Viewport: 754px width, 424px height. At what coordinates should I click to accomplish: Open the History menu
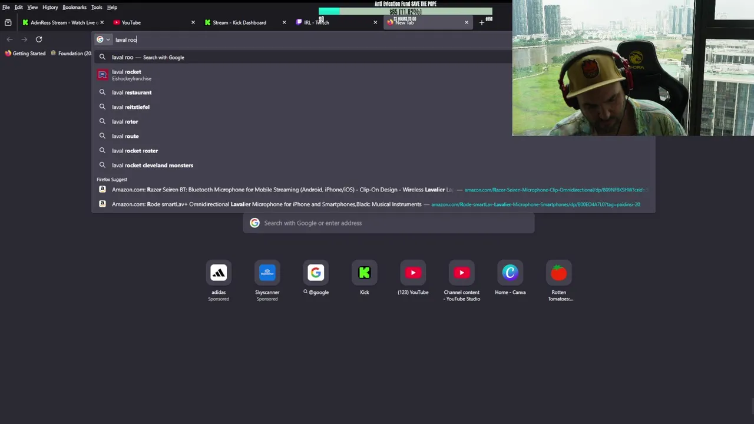click(x=50, y=7)
